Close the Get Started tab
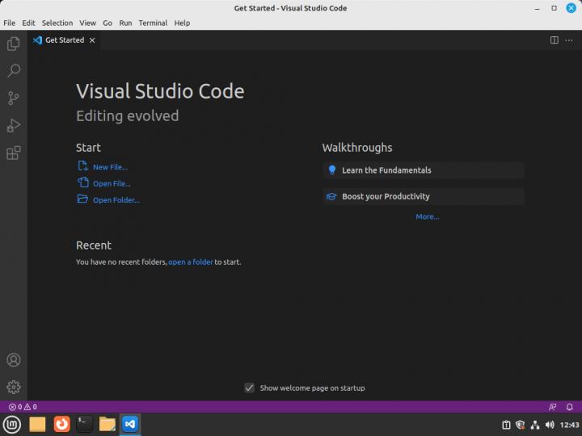This screenshot has width=582, height=436. coord(92,40)
